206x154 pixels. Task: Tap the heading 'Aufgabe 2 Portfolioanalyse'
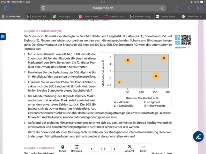point(43,31)
